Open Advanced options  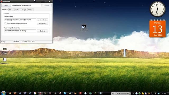click(x=42, y=23)
